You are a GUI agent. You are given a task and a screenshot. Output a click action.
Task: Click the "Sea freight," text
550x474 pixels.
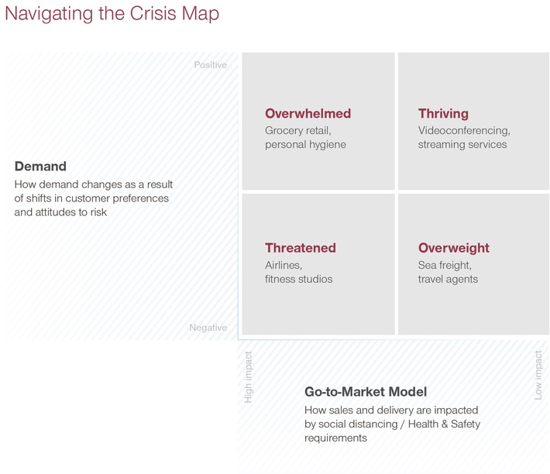click(445, 266)
